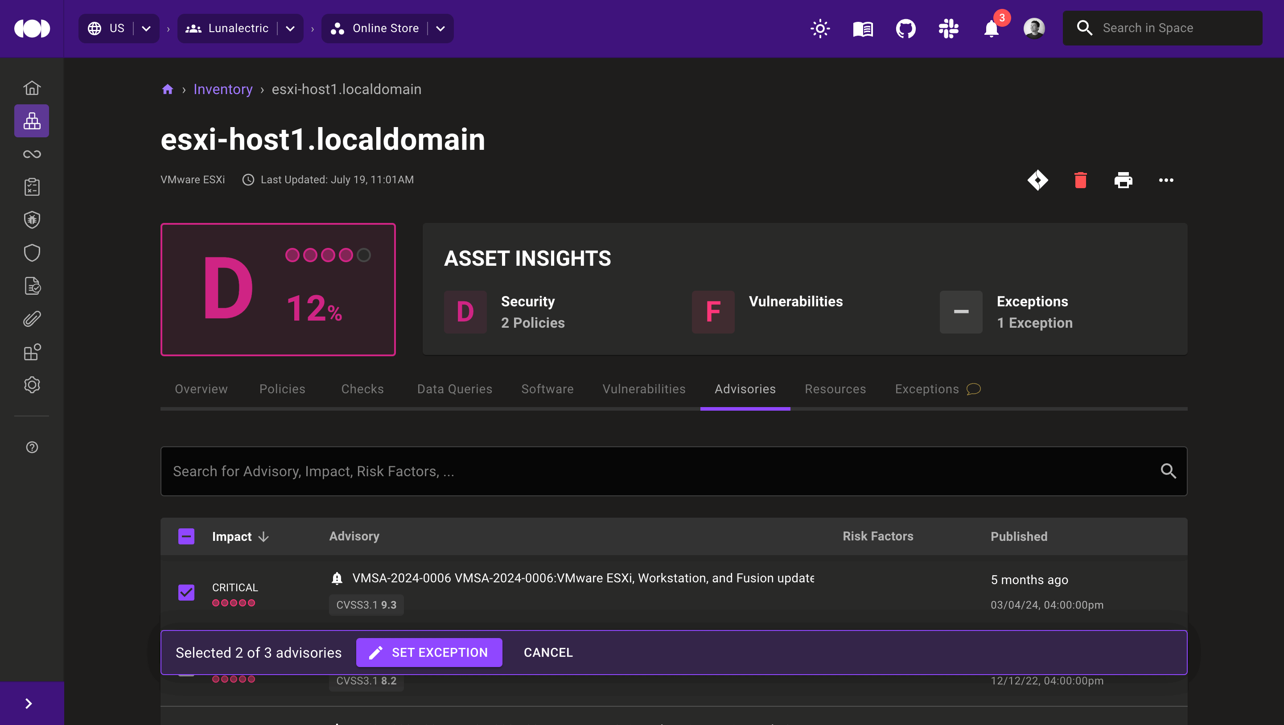Expand the US region selector dropdown
Screen dimensions: 1284x725
coord(144,28)
